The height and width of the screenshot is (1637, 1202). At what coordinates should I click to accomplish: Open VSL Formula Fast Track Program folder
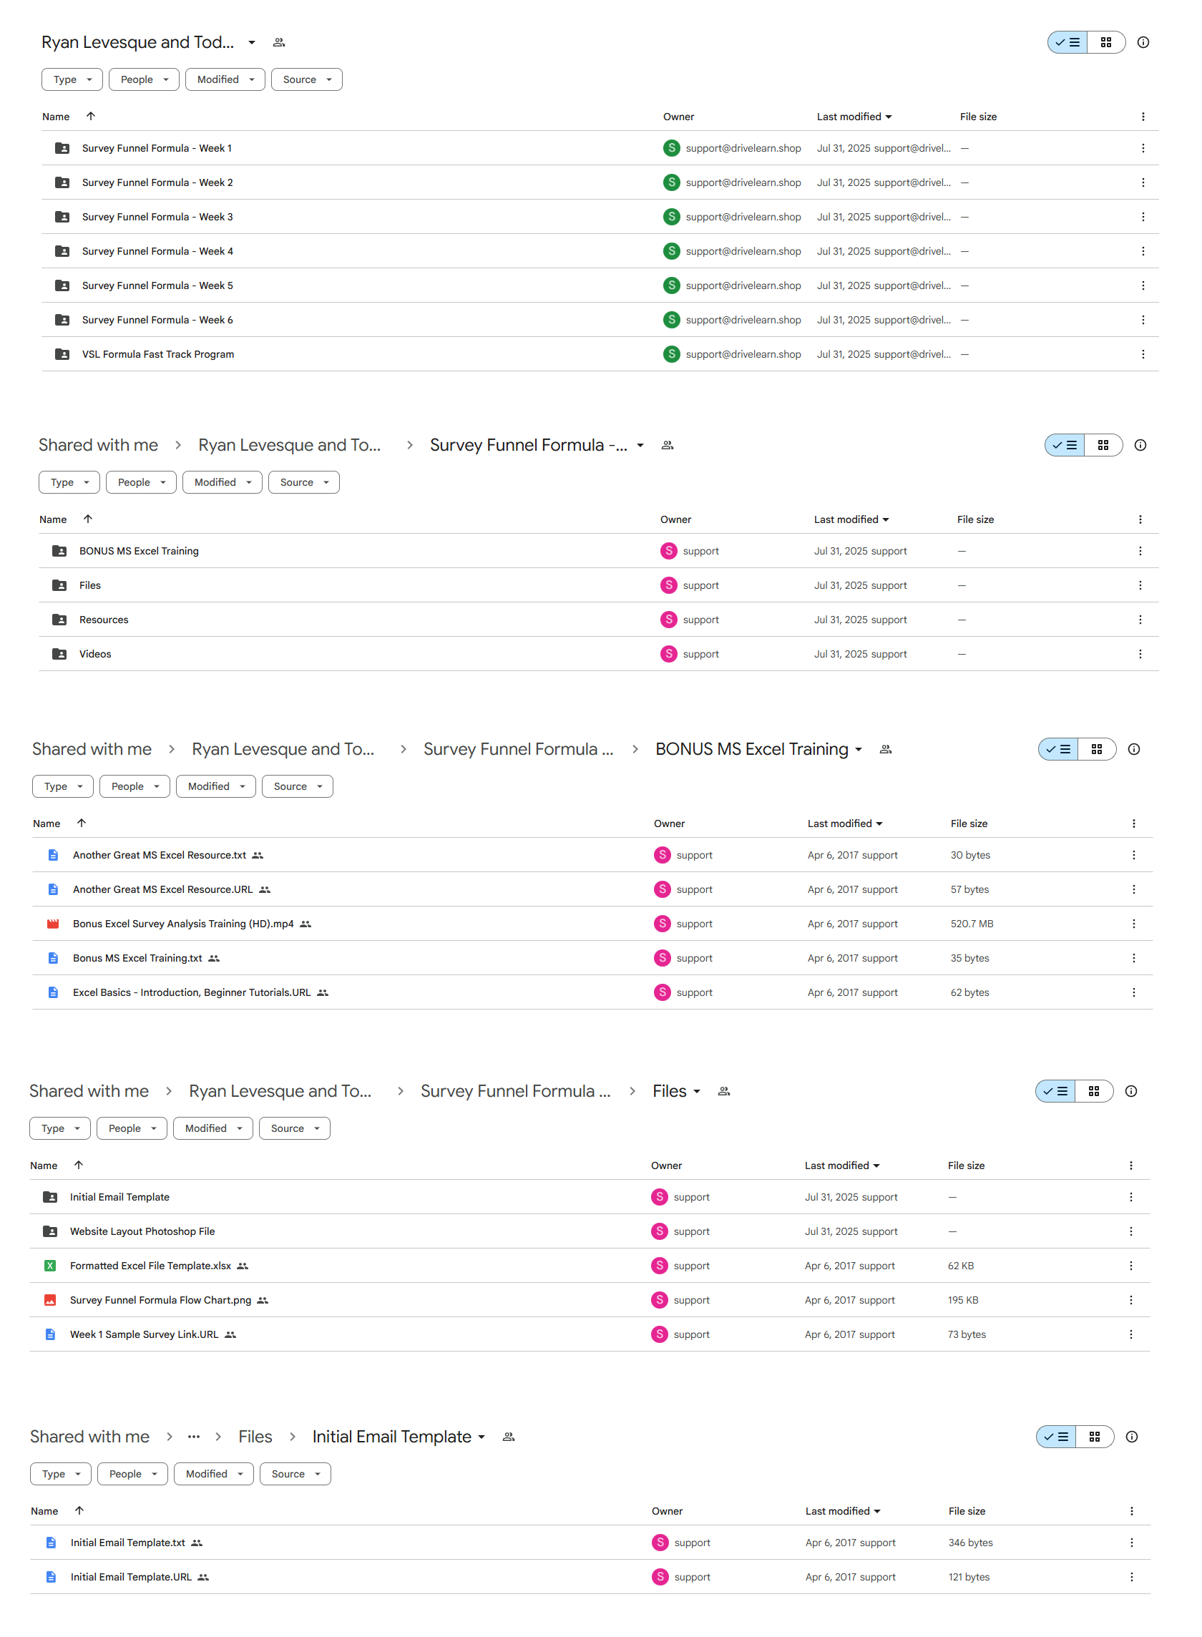point(158,354)
